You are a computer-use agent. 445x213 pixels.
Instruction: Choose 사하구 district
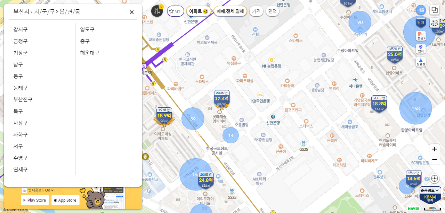(x=21, y=134)
